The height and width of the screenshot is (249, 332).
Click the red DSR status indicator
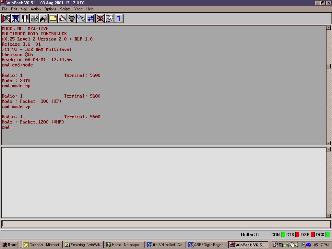click(x=313, y=234)
